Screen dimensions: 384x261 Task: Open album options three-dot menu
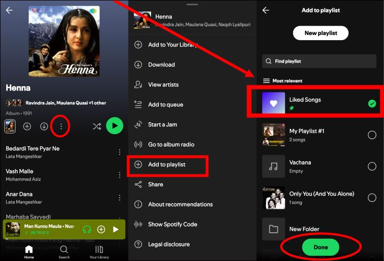[61, 126]
